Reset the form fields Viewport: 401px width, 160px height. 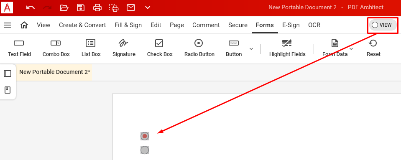373,48
